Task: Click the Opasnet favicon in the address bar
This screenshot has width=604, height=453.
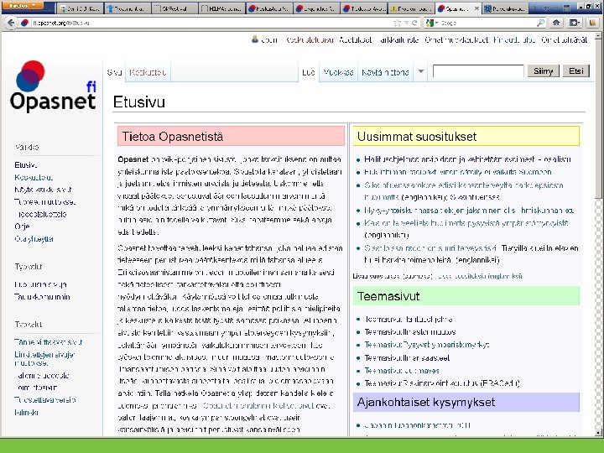Action: click(24, 23)
